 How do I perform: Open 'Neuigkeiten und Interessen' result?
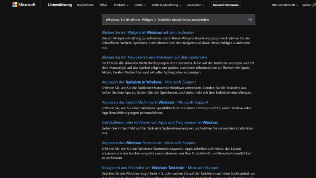click(154, 57)
